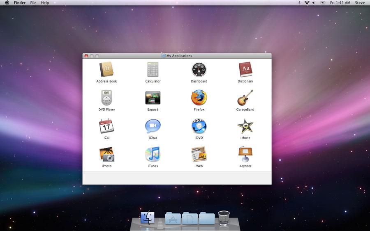The height and width of the screenshot is (231, 370).
Task: Select the 'iDVD' label text
Action: tap(199, 138)
